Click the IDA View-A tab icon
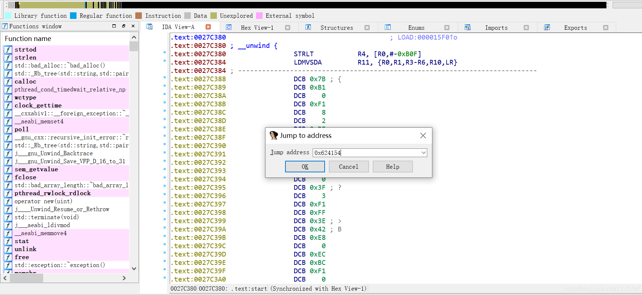Image resolution: width=642 pixels, height=295 pixels. [x=149, y=27]
